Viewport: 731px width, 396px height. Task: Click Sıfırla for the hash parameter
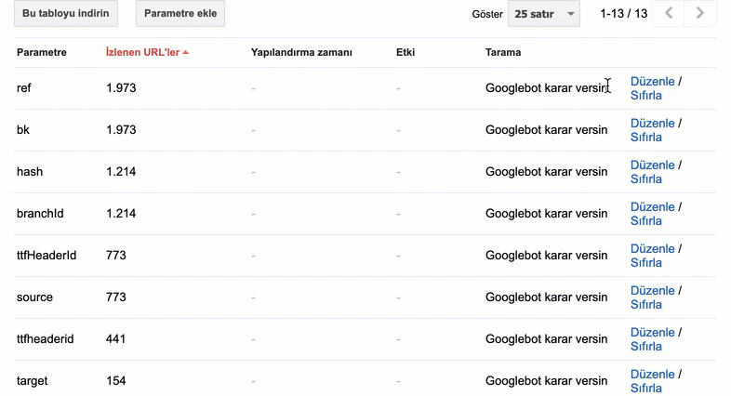pos(646,179)
